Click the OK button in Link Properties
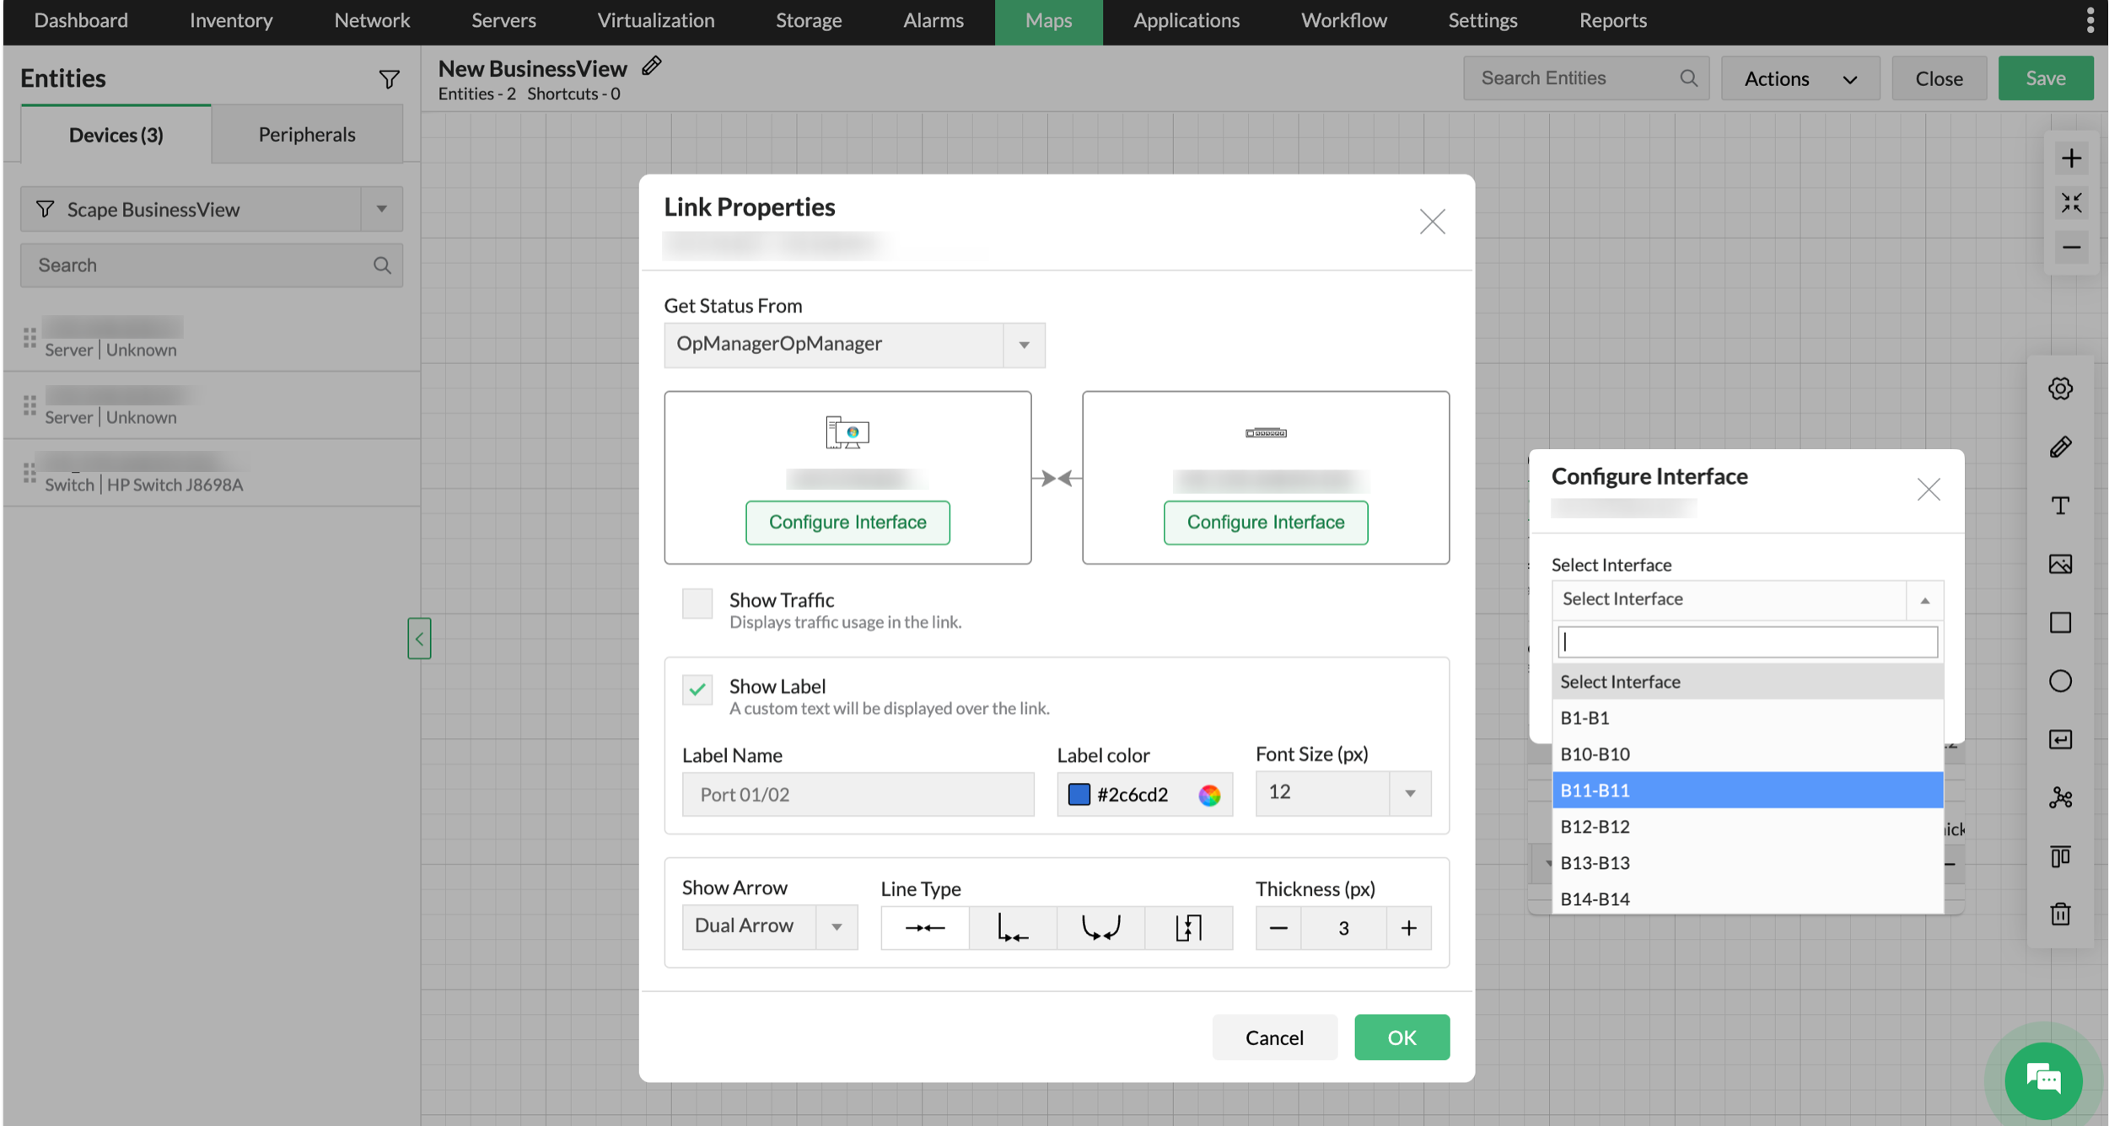The image size is (2109, 1126). [x=1402, y=1037]
